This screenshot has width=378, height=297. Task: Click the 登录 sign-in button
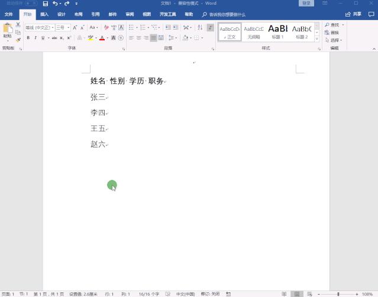click(x=306, y=4)
